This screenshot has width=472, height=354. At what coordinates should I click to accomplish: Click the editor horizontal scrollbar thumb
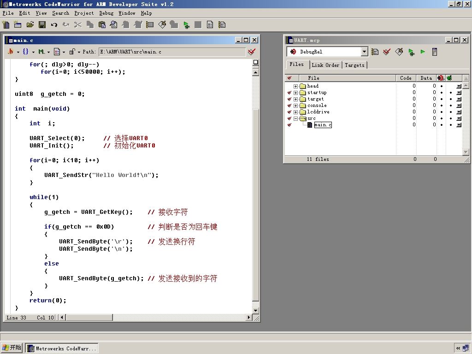pyautogui.click(x=89, y=317)
